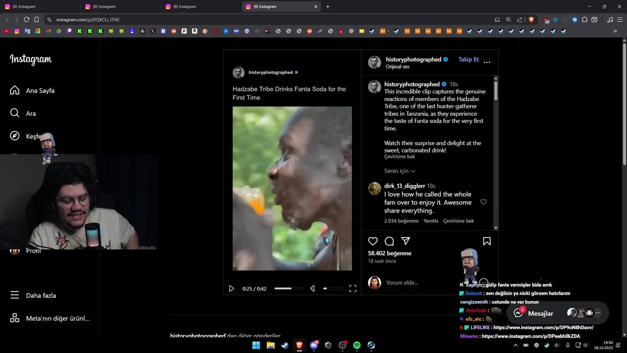The width and height of the screenshot is (627, 353).
Task: Play the Hadzabe Tribe video
Action: [231, 289]
